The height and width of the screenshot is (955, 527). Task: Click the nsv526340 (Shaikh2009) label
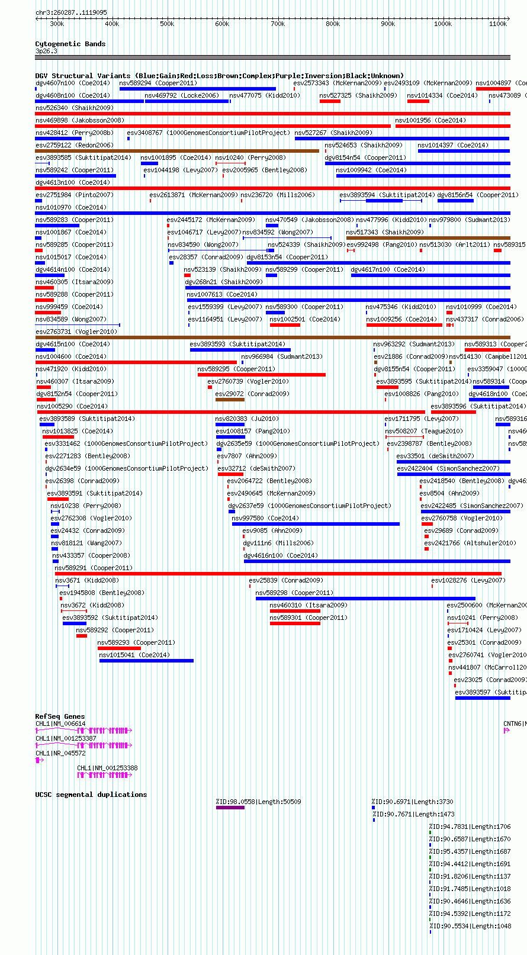[75, 108]
